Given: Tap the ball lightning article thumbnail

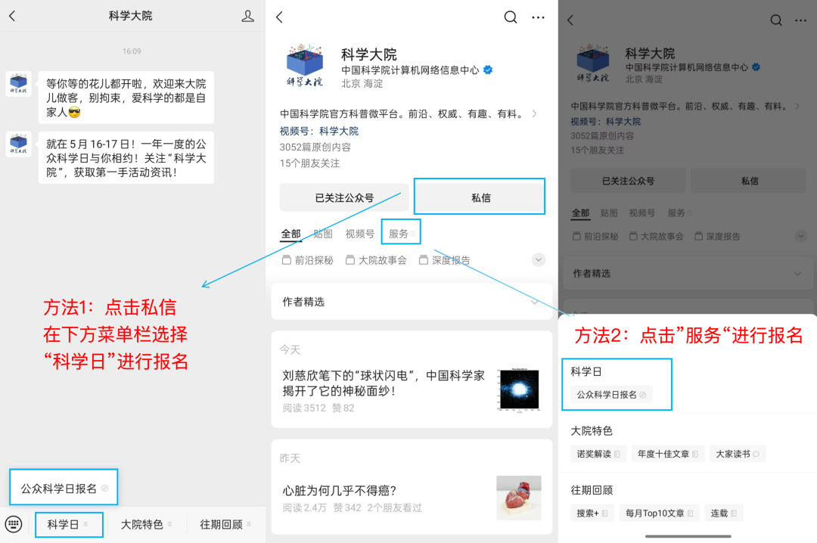Looking at the screenshot, I should [x=519, y=389].
